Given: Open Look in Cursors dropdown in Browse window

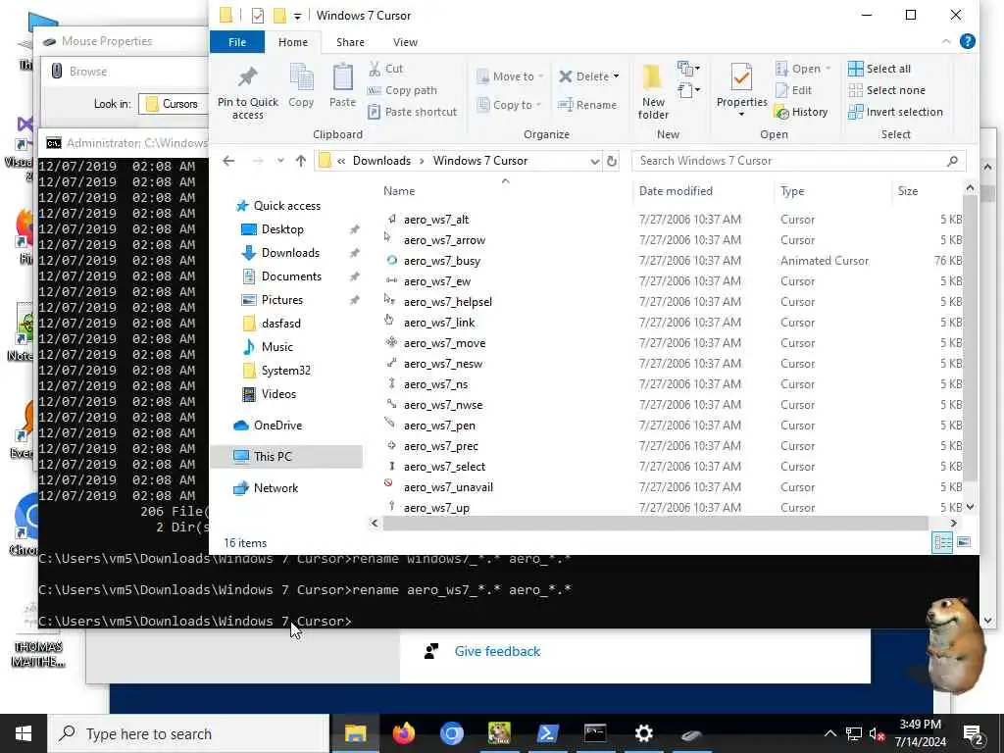Looking at the screenshot, I should 173,104.
